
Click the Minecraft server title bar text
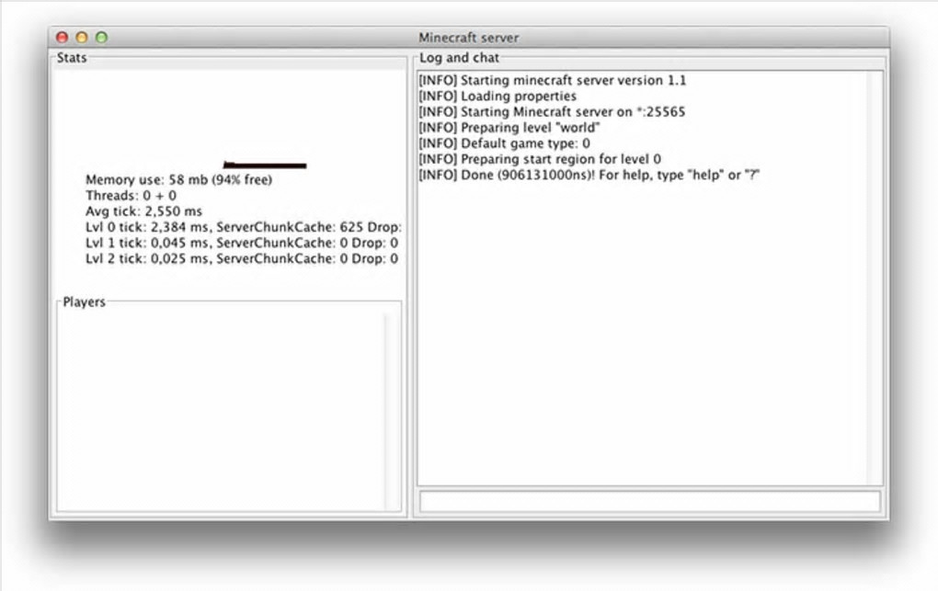pyautogui.click(x=468, y=38)
